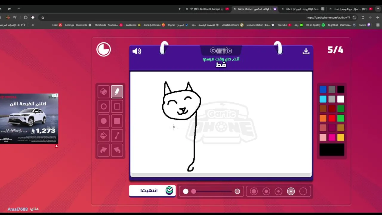Open a new browser tab
Screen dimensions: 382x215
coord(179,9)
